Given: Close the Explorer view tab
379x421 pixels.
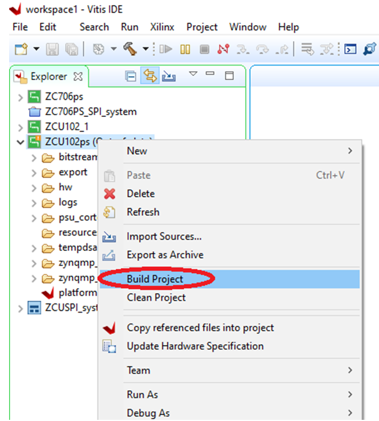Looking at the screenshot, I should 79,76.
